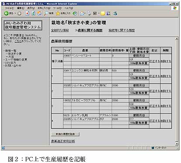
Task: Click the Print toolbar icon
Action: click(x=89, y=14)
